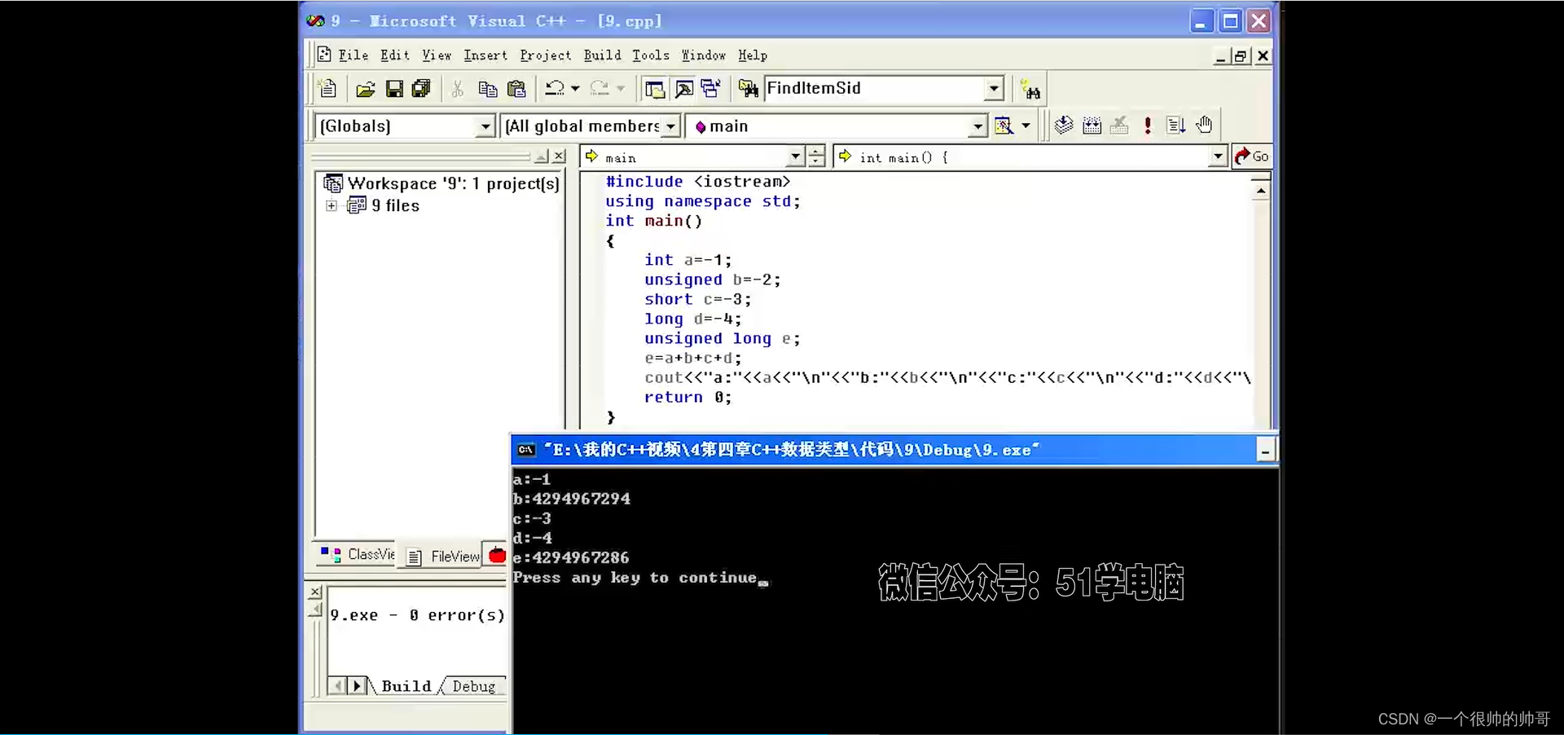The width and height of the screenshot is (1564, 735).
Task: Undo last edit with Undo arrow
Action: point(555,89)
